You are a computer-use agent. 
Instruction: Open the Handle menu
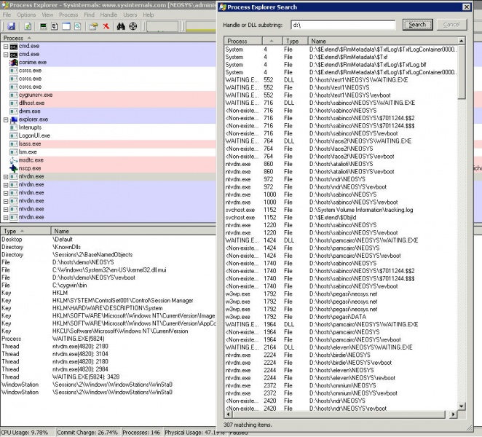coord(108,15)
